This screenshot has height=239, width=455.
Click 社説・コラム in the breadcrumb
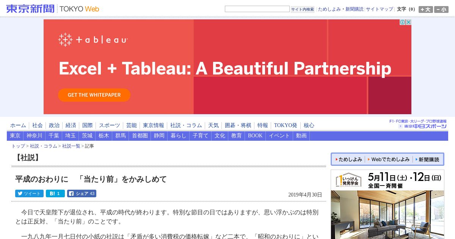[44, 146]
